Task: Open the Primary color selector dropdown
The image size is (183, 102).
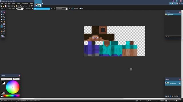Action: [x=6, y=79]
